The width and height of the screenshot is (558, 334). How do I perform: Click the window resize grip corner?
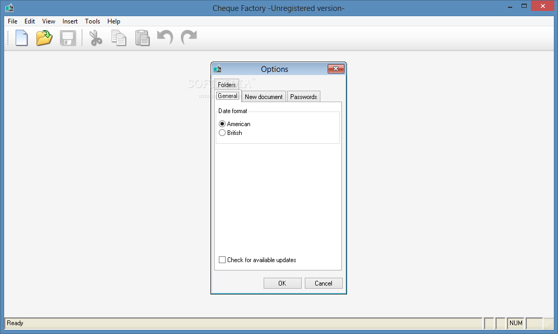click(551, 326)
